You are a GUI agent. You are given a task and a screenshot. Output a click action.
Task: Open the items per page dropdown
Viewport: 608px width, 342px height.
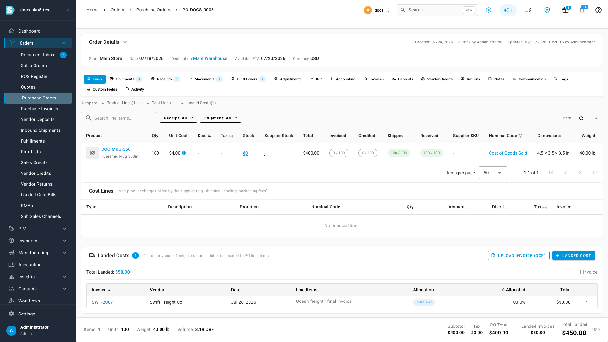point(493,173)
